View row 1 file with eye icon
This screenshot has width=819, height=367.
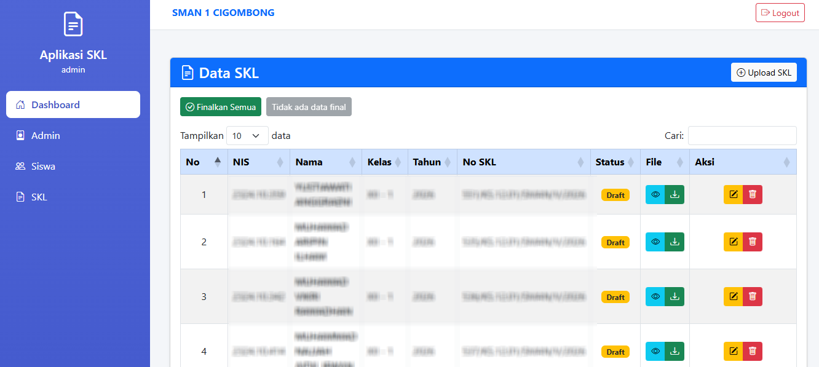pos(655,194)
